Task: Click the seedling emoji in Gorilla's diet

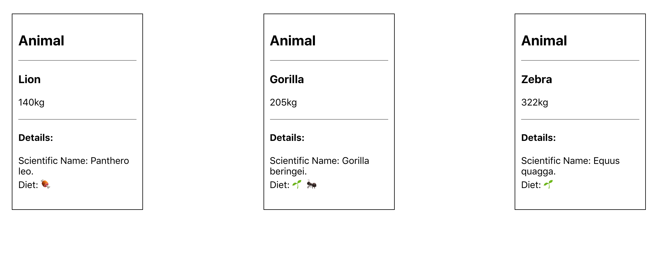Action: 297,184
